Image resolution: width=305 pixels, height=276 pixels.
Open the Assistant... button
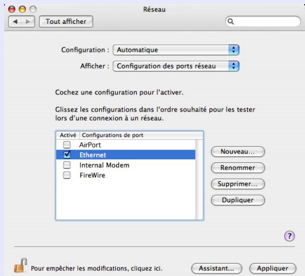(x=217, y=268)
